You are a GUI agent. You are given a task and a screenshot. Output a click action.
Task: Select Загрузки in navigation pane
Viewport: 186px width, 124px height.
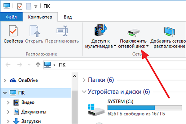pos(31,121)
